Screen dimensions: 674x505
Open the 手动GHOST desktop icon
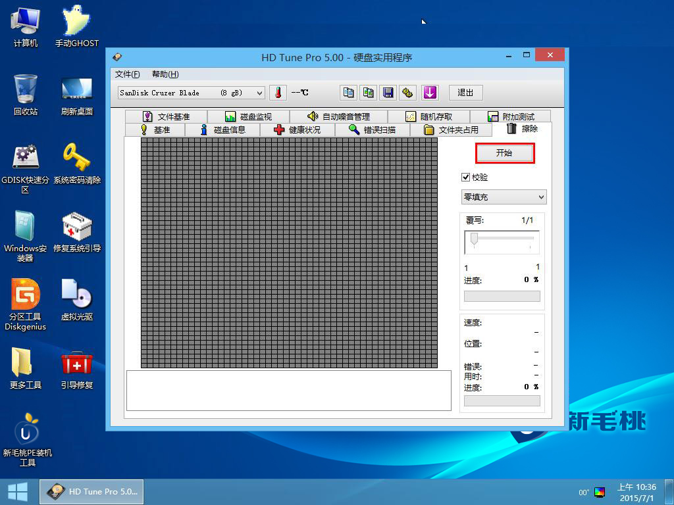(x=77, y=26)
